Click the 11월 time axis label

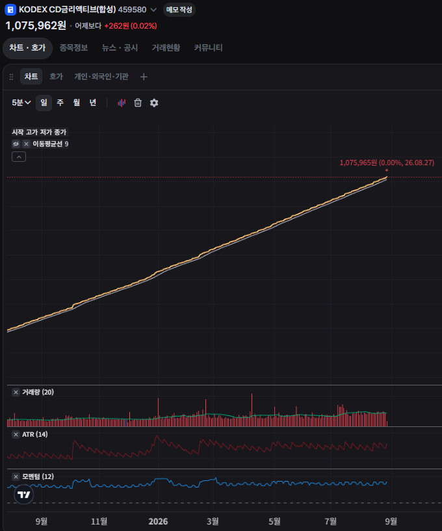pyautogui.click(x=99, y=521)
